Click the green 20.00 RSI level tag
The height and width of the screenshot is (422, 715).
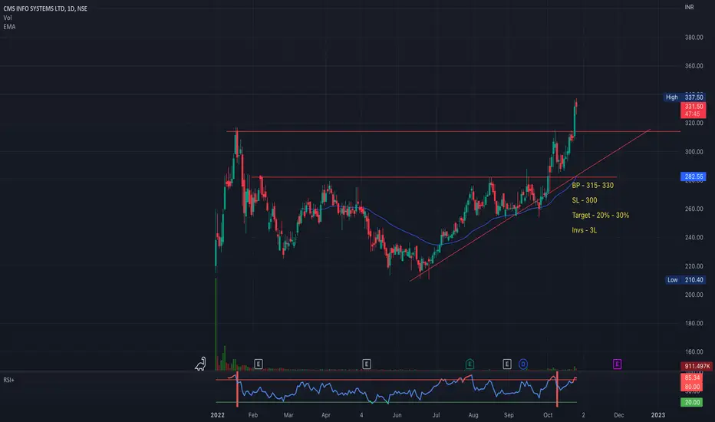point(692,402)
